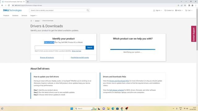Show hidden system tray icons
The width and height of the screenshot is (198, 111).
click(173, 109)
